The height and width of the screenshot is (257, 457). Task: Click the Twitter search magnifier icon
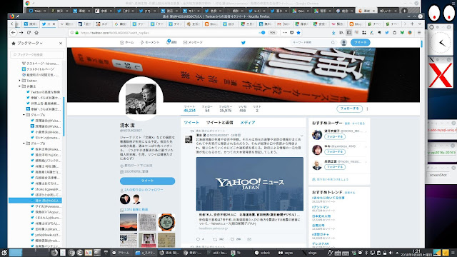point(333,43)
